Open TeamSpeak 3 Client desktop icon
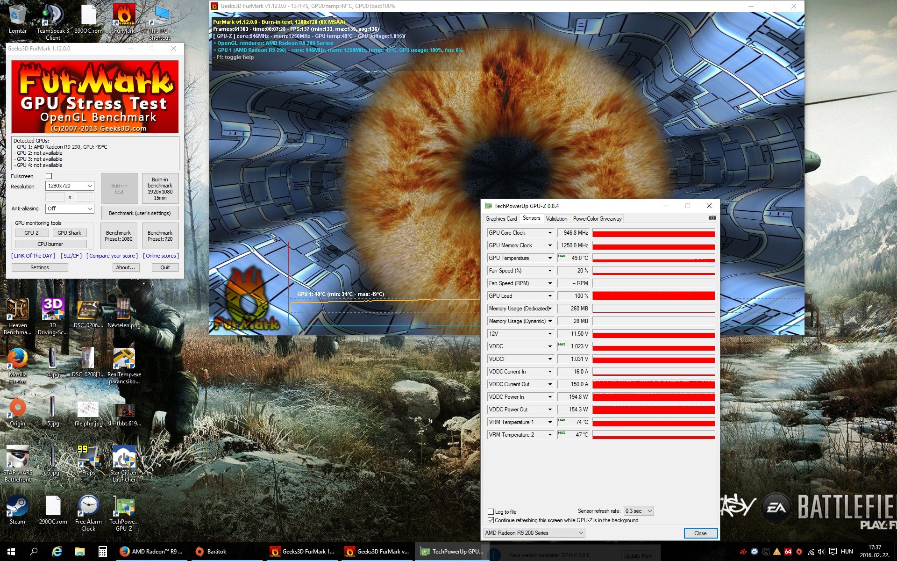 [53, 22]
